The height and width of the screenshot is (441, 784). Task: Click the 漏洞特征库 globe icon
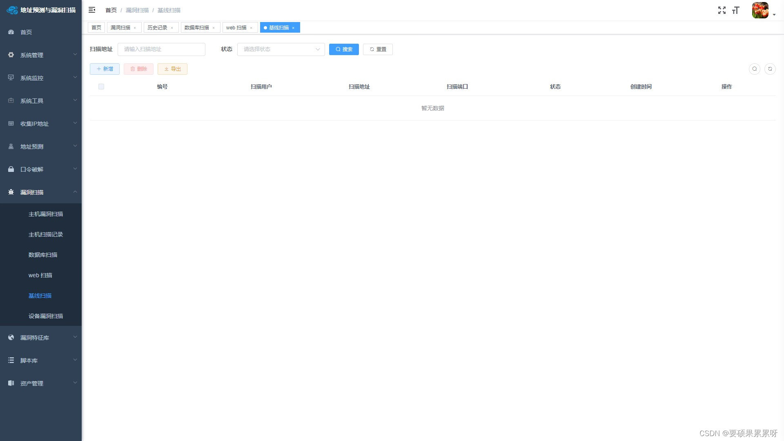pyautogui.click(x=11, y=337)
